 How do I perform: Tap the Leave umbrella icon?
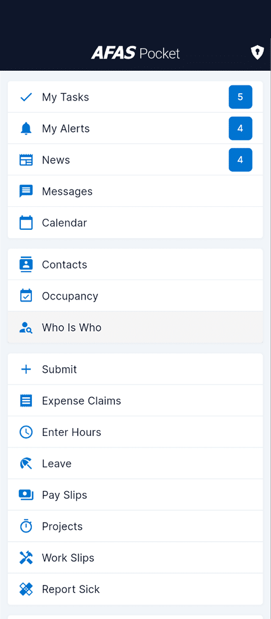26,463
